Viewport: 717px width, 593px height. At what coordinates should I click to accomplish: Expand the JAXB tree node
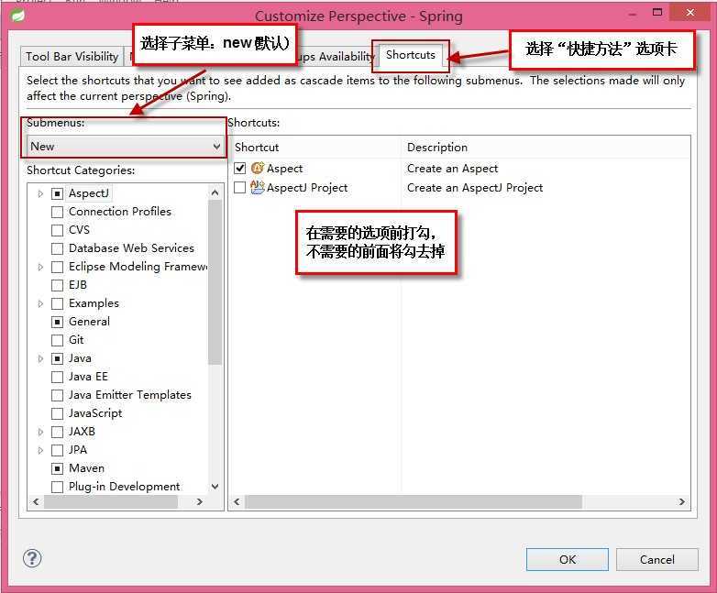pos(40,432)
